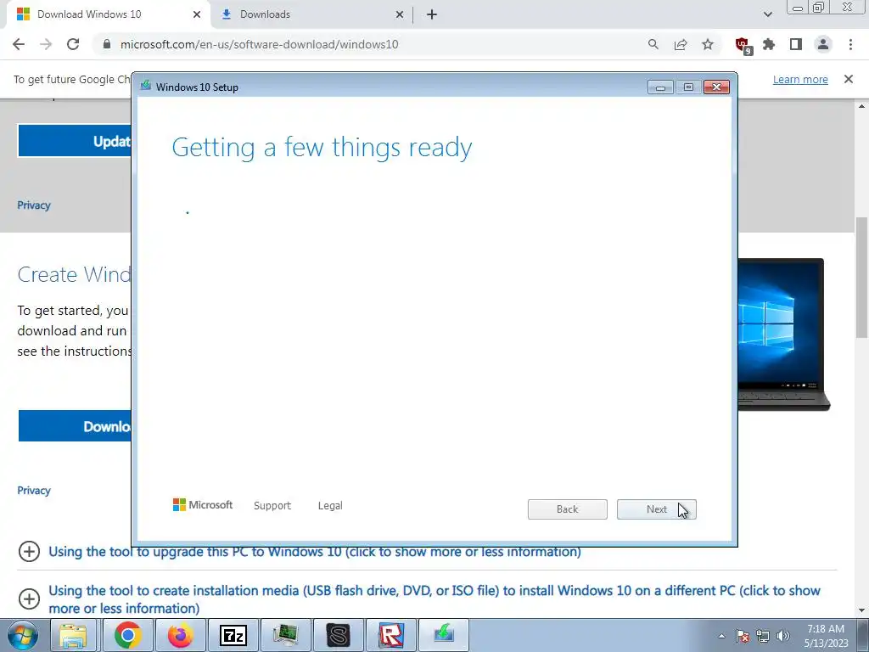Screen dimensions: 869x652
Task: Launch Firefox from the taskbar
Action: (x=181, y=635)
